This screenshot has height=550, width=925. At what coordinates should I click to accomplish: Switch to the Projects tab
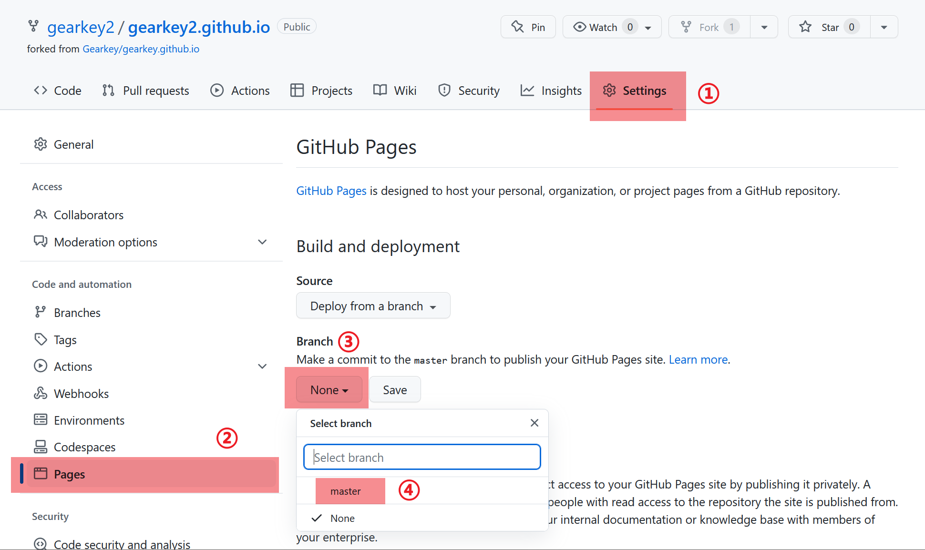(321, 90)
